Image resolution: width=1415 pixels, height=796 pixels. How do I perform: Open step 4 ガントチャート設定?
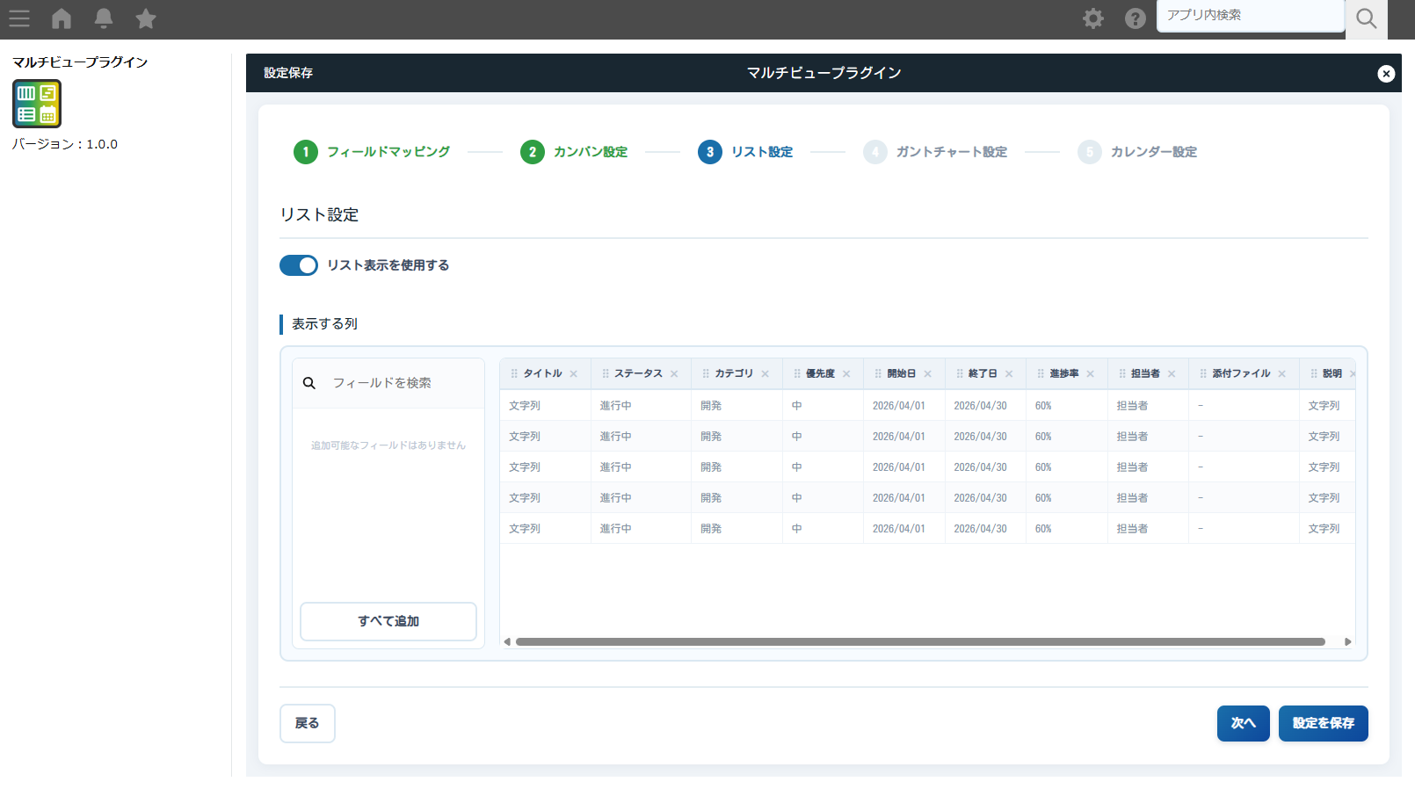(935, 152)
